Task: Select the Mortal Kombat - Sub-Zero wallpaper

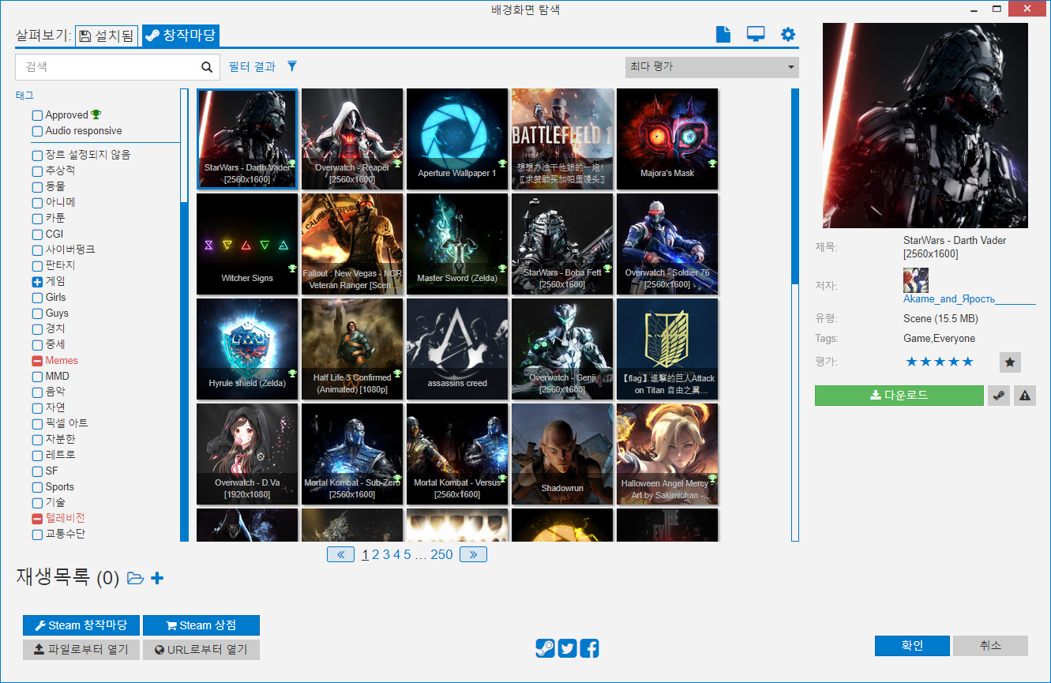Action: tap(352, 454)
